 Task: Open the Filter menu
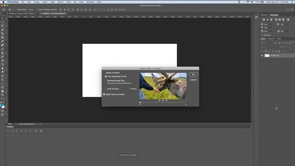(x=69, y=2)
